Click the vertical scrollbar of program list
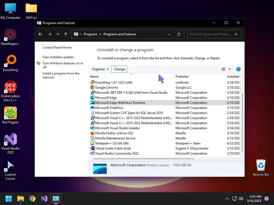Screen dimensions: 274x205 click(242, 122)
